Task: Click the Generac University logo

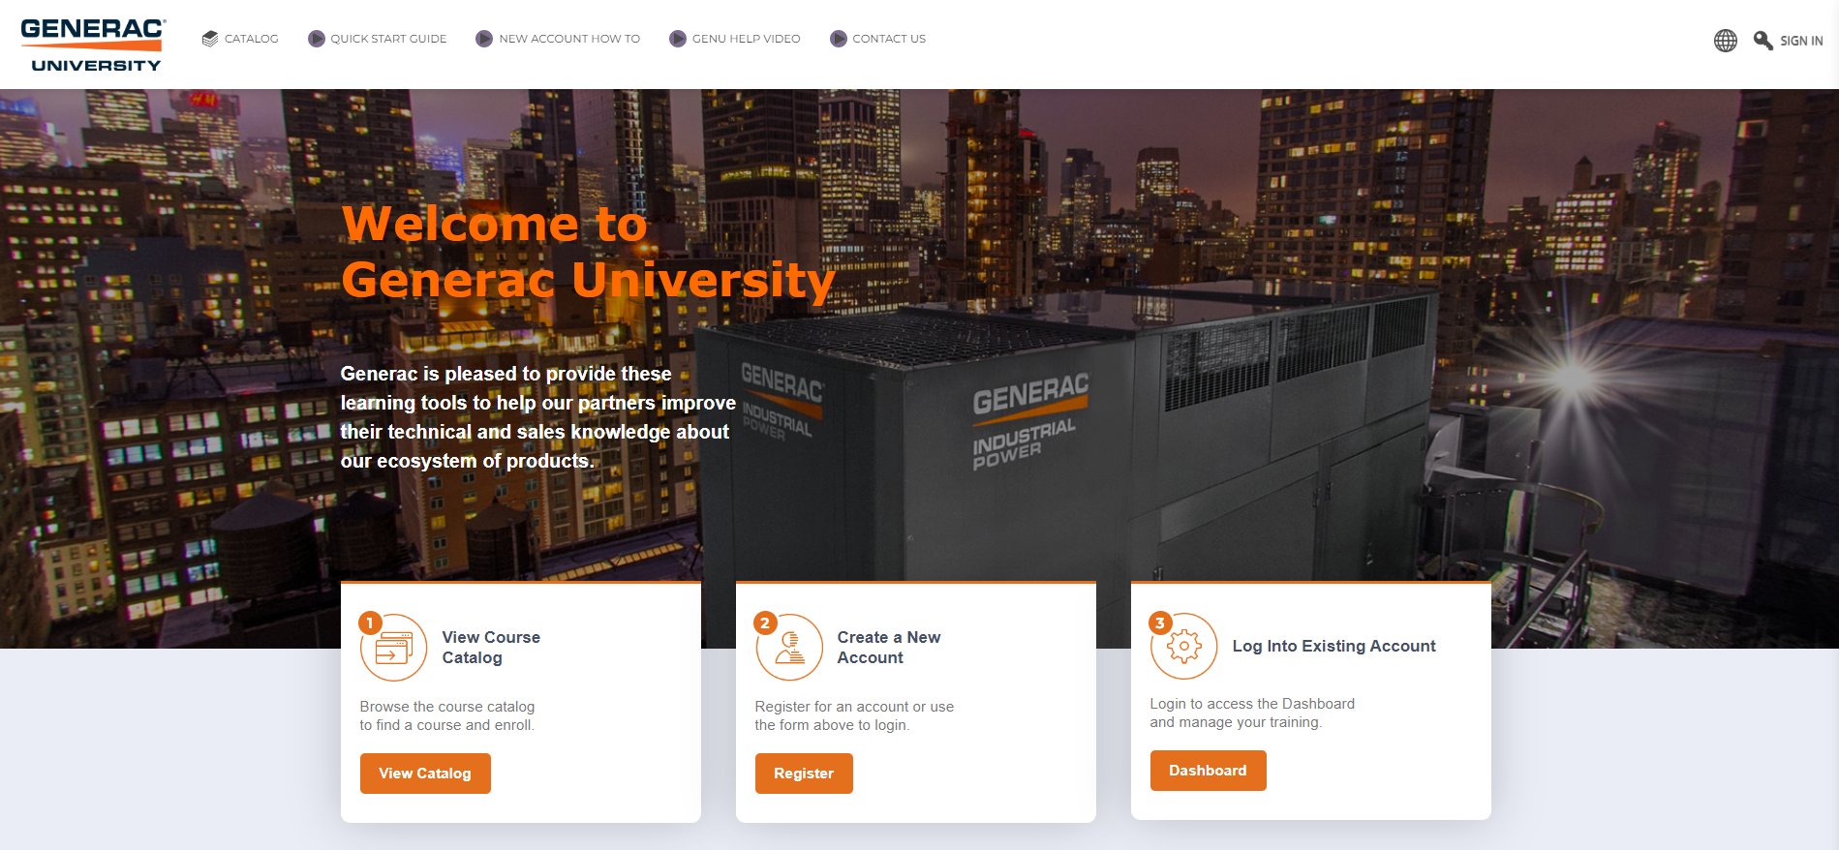Action: pyautogui.click(x=92, y=45)
